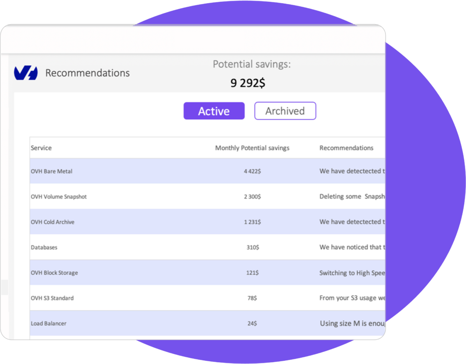Click the 4 422$ savings value

click(x=252, y=171)
